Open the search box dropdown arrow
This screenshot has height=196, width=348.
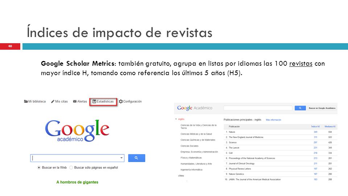(121, 158)
